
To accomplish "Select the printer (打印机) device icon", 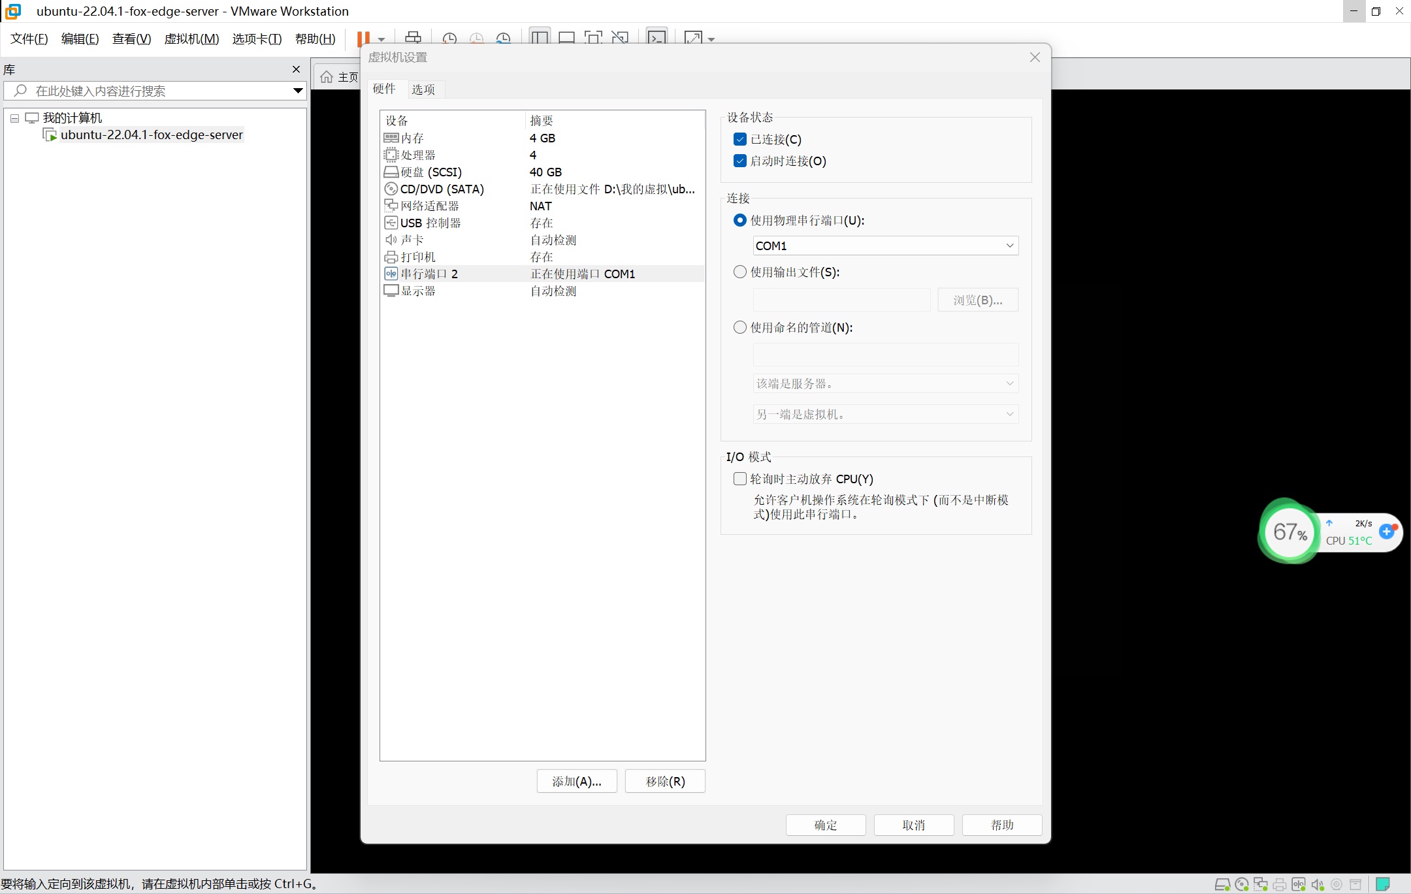I will (391, 257).
